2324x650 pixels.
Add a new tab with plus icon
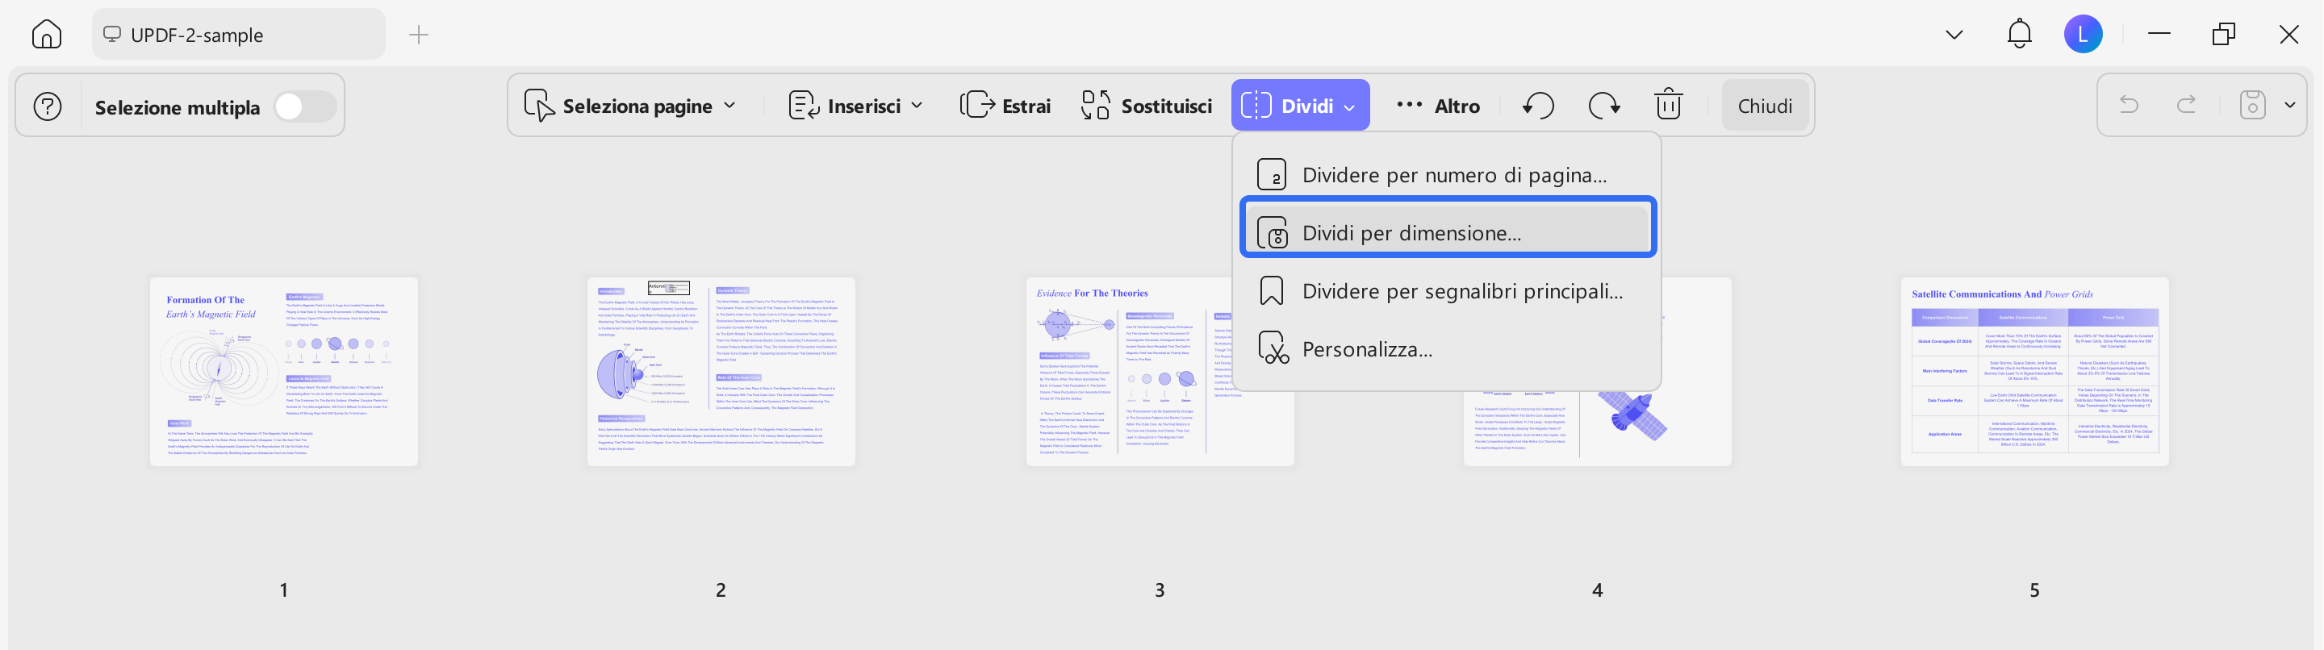tap(419, 35)
